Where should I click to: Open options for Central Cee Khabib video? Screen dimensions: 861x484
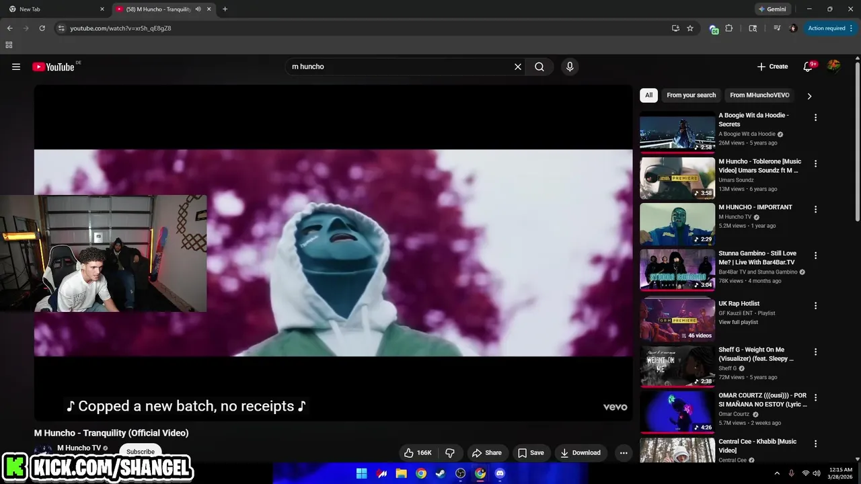(x=815, y=444)
